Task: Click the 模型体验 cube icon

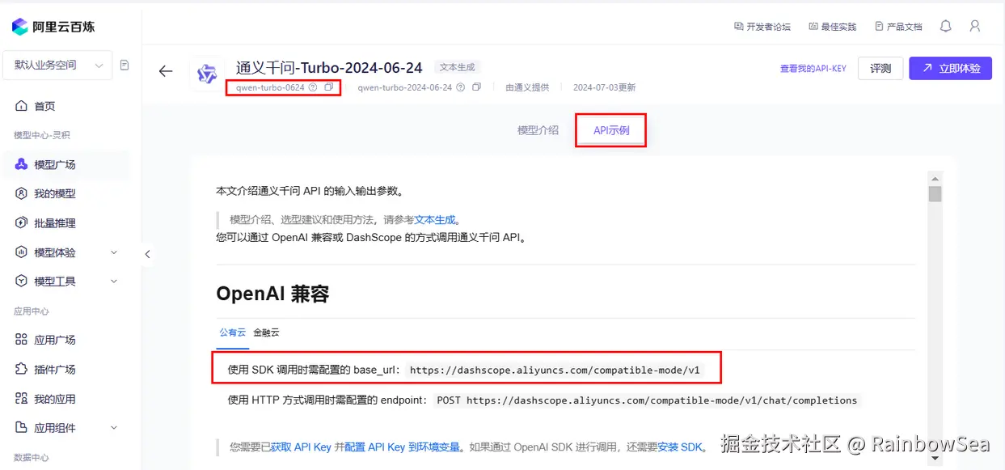Action: (22, 252)
